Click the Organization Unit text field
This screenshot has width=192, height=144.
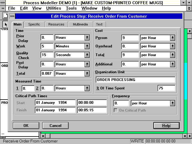135,80
